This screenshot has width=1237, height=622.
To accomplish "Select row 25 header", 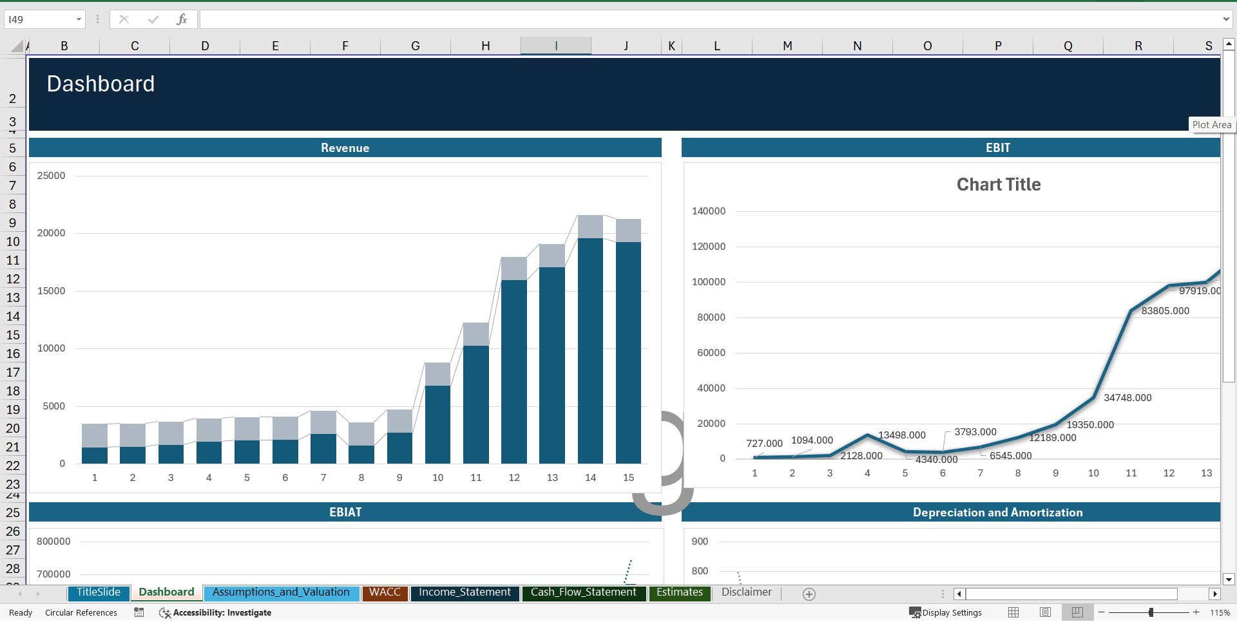I will (x=13, y=513).
